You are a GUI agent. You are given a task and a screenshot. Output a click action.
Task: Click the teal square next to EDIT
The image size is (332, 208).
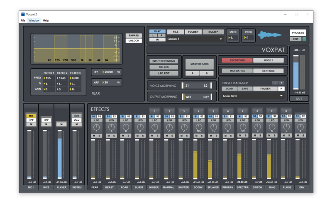pyautogui.click(x=304, y=39)
